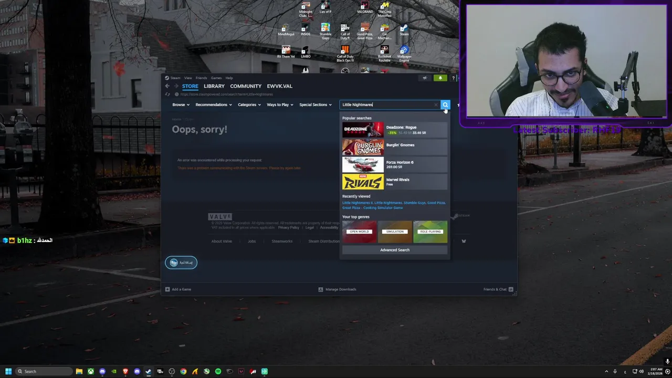Select the Stumble Guys desktop shortcut
This screenshot has width=672, height=378.
[x=325, y=32]
